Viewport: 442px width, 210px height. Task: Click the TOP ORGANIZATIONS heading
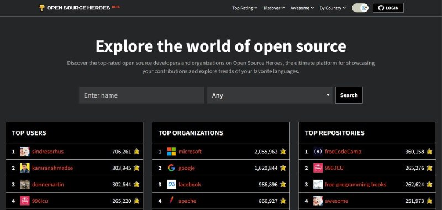[191, 133]
